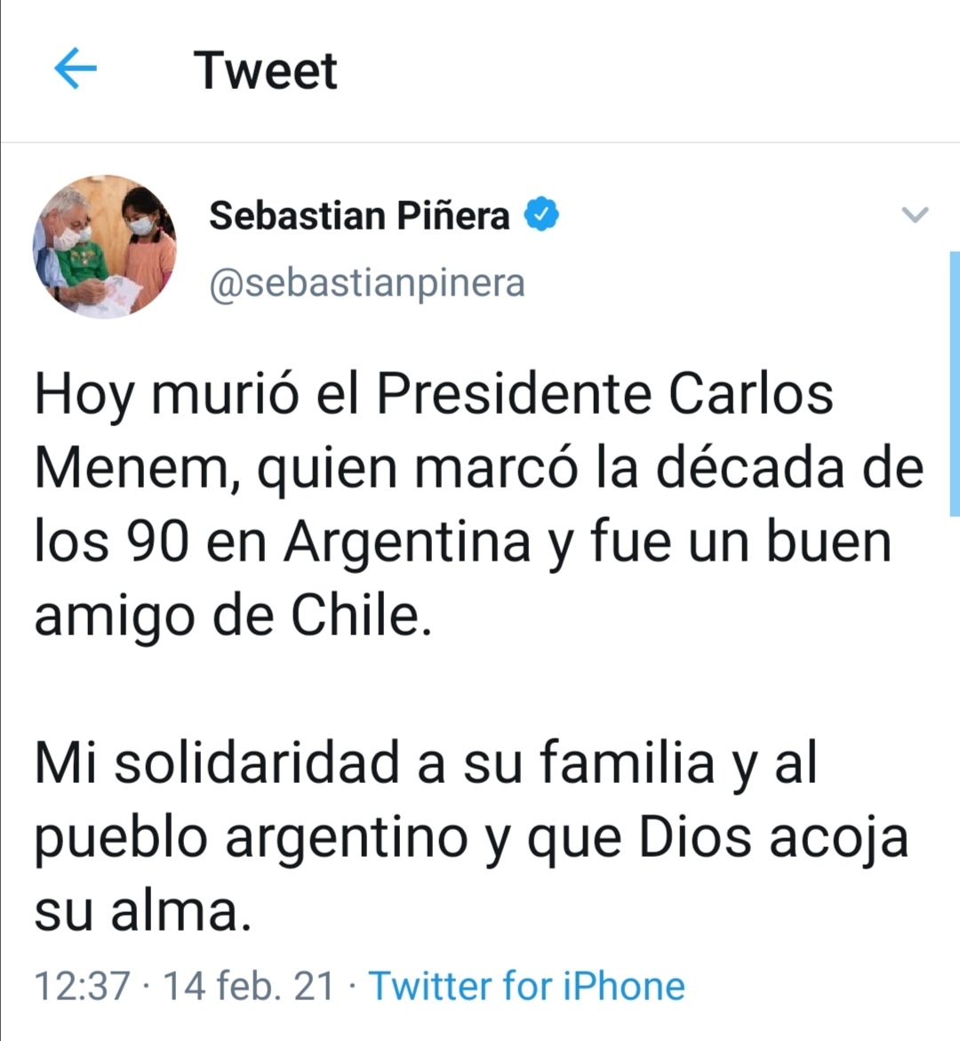
Task: Open the tweet options chevron
Action: pyautogui.click(x=915, y=214)
